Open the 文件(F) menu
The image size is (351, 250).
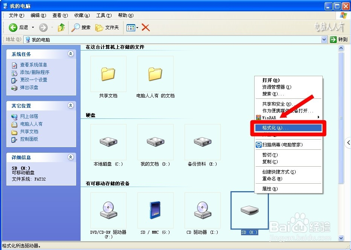(16, 15)
